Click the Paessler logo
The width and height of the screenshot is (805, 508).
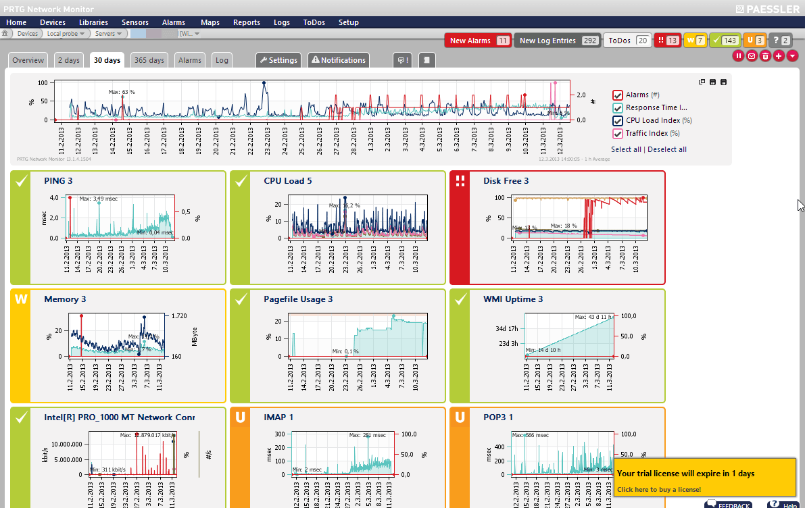click(x=767, y=9)
